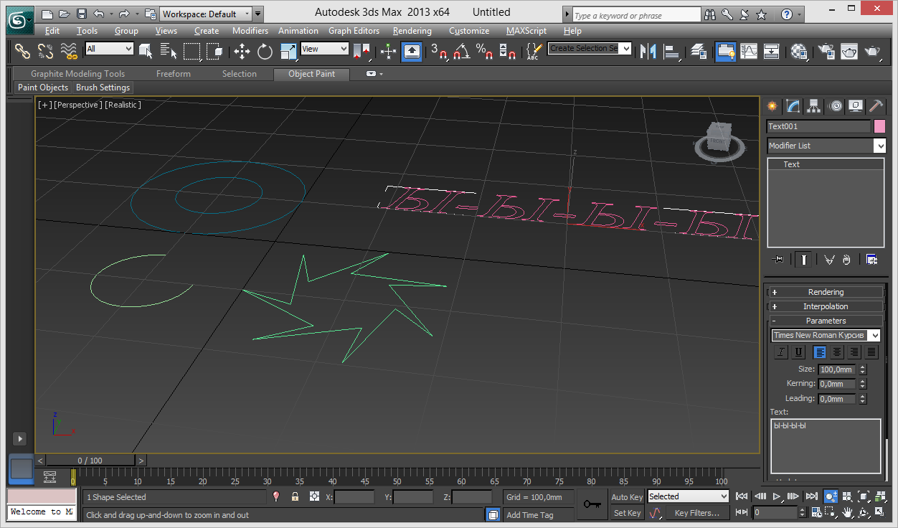This screenshot has width=898, height=528.
Task: Toggle Underline text style button
Action: 798,352
